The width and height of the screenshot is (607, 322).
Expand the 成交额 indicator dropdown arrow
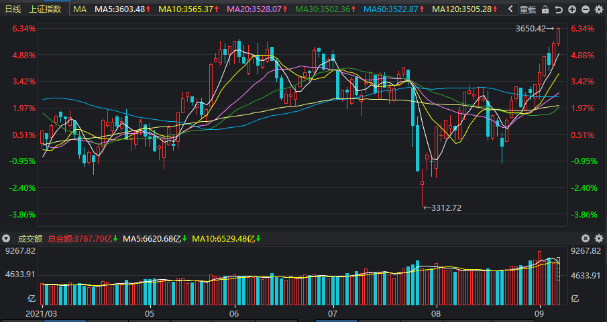point(6,238)
